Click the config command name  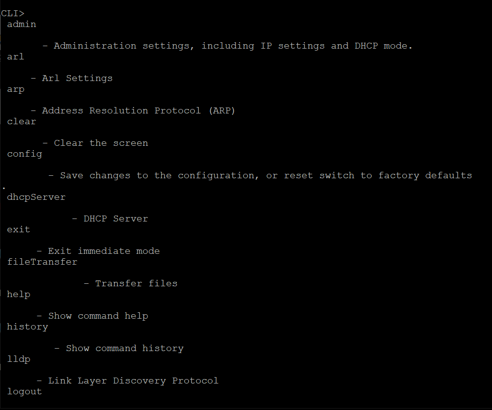click(x=24, y=154)
